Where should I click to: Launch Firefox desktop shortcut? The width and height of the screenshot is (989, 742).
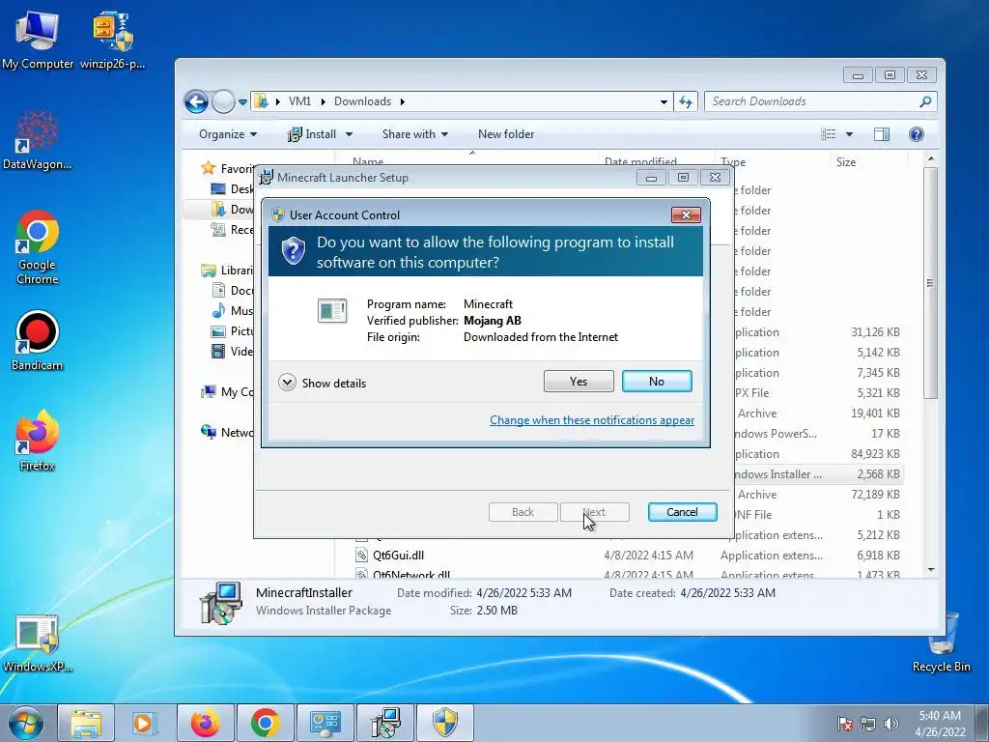[x=38, y=441]
